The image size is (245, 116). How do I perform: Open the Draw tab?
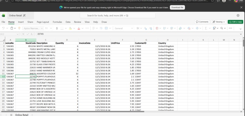pos(104,22)
